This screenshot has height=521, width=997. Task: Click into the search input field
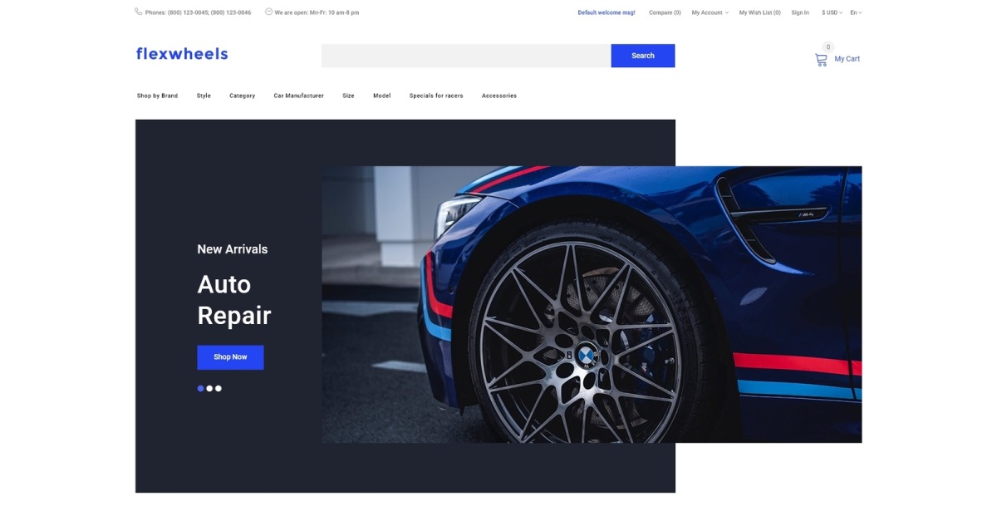click(466, 56)
